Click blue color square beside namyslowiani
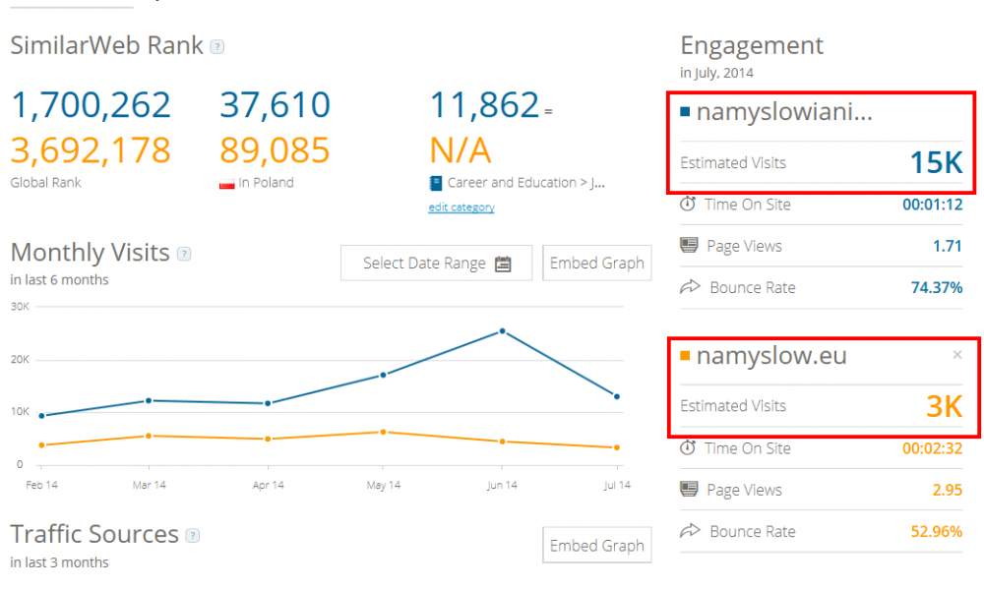Image resolution: width=984 pixels, height=589 pixels. 685,112
